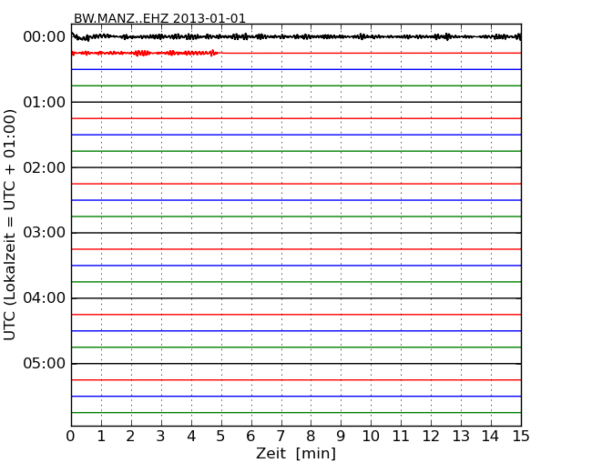Viewport: 592px width, 473px height.
Task: Select the 04:00 y-axis label
Action: 45,298
